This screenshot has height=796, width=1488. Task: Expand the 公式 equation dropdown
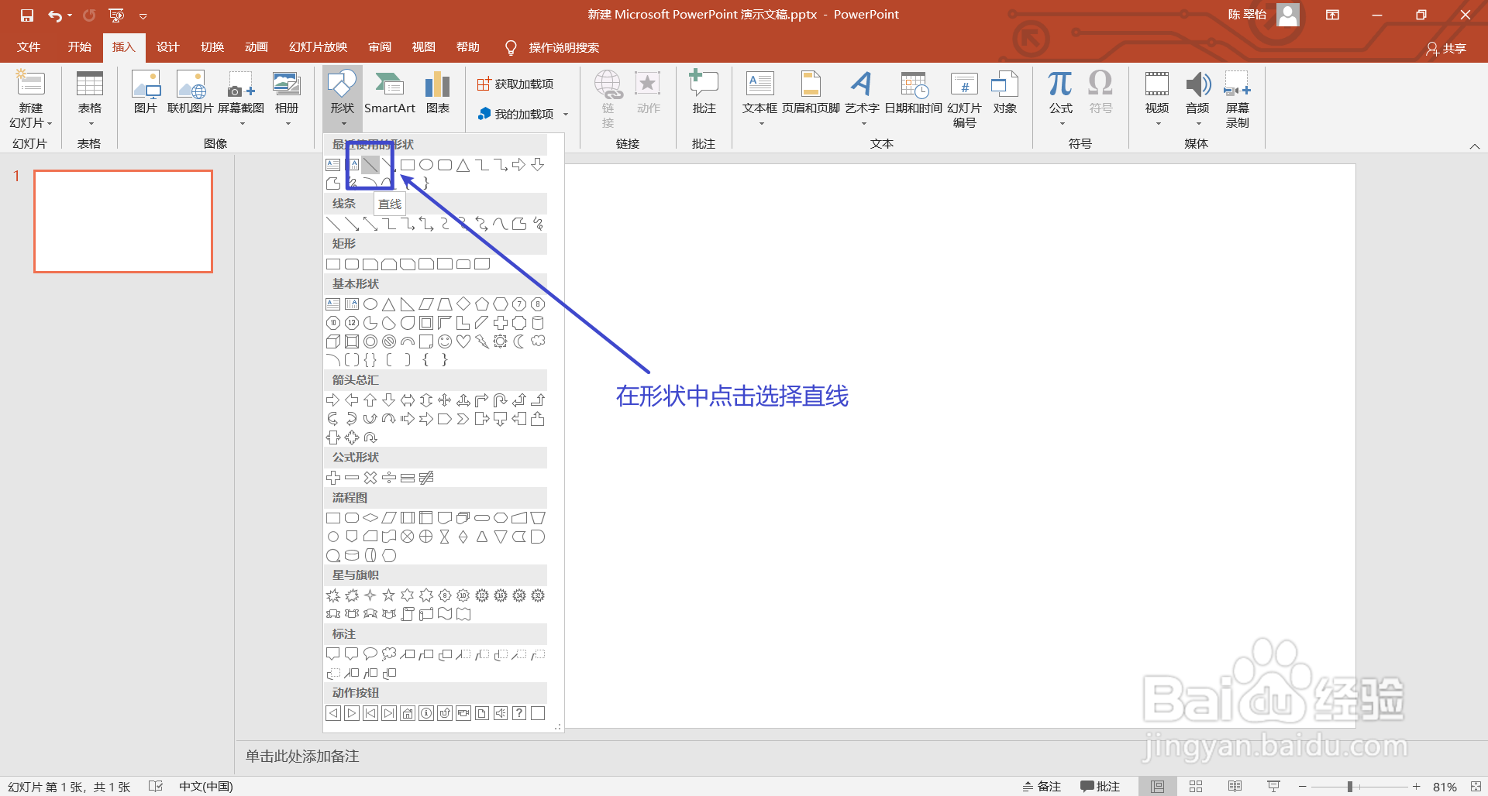[x=1061, y=124]
